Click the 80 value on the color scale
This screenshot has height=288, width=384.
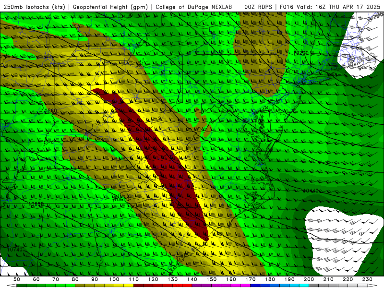(75, 279)
